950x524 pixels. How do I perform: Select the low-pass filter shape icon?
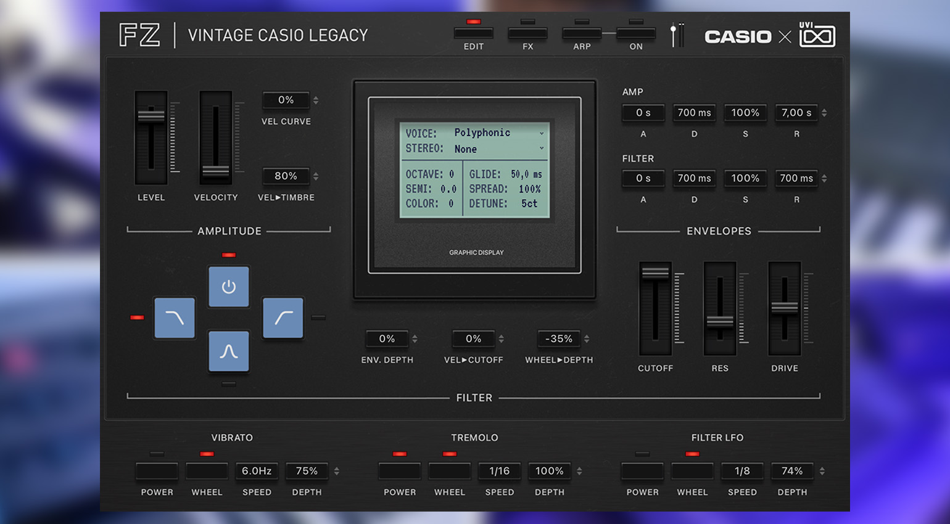175,318
